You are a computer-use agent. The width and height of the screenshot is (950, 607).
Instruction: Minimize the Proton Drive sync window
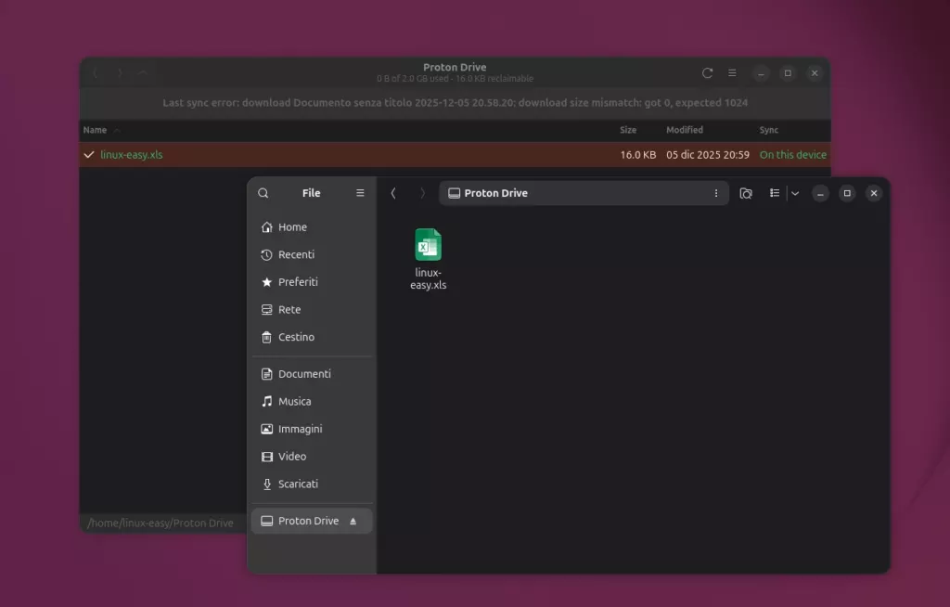(x=761, y=72)
